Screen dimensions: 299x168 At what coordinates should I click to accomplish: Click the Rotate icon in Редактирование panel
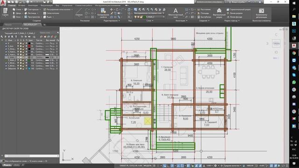tap(117, 9)
